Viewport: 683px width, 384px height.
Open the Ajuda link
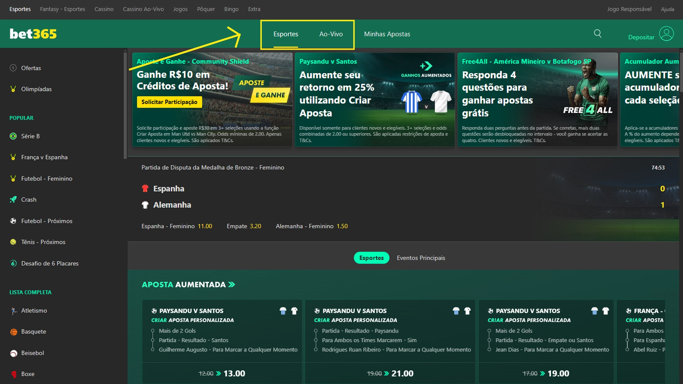click(x=667, y=9)
